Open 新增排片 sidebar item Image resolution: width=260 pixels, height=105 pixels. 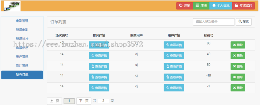(x=22, y=39)
